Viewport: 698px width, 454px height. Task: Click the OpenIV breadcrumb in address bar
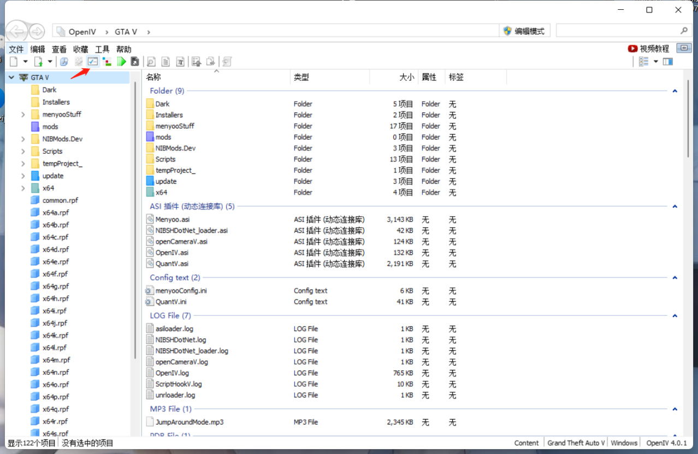[82, 32]
